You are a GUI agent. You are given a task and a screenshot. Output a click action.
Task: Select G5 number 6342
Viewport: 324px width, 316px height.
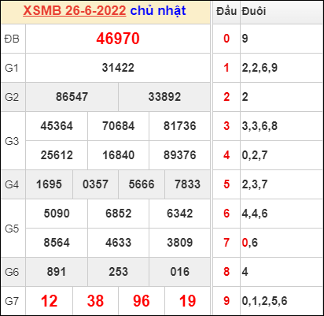point(180,214)
